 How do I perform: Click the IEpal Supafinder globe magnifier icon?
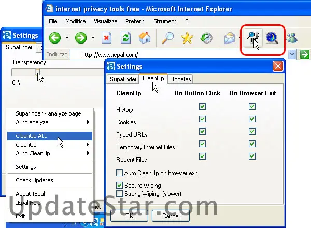coord(272,38)
